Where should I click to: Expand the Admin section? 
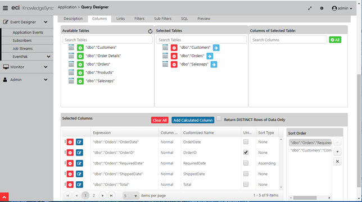(x=46, y=80)
